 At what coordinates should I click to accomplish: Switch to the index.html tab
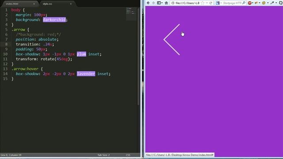tap(12, 4)
